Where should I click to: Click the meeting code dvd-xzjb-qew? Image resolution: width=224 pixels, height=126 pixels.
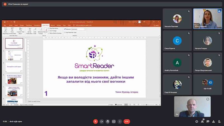tap(16, 122)
